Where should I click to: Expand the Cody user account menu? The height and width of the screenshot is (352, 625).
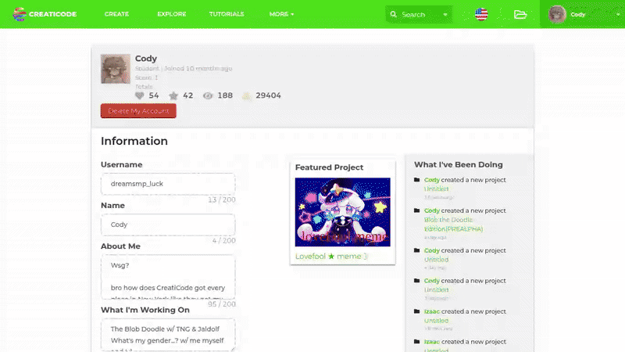[x=582, y=14]
